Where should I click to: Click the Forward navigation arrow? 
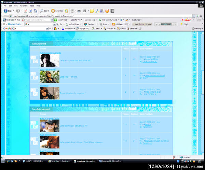(x=18, y=11)
